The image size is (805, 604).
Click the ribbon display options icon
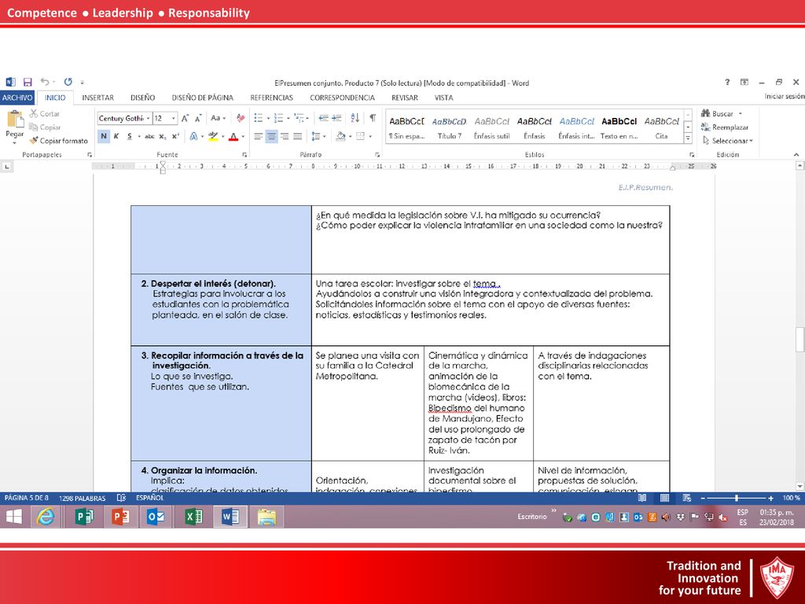744,82
